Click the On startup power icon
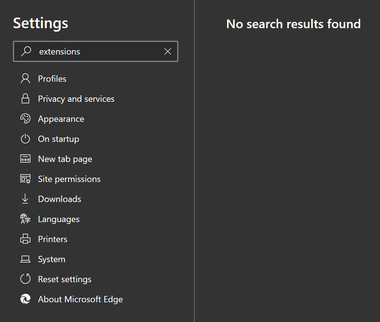This screenshot has height=322, width=380. click(25, 139)
